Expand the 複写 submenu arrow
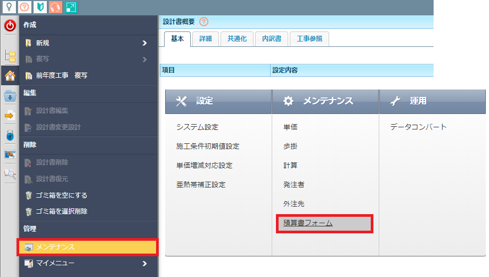The height and width of the screenshot is (277, 489). (x=144, y=59)
